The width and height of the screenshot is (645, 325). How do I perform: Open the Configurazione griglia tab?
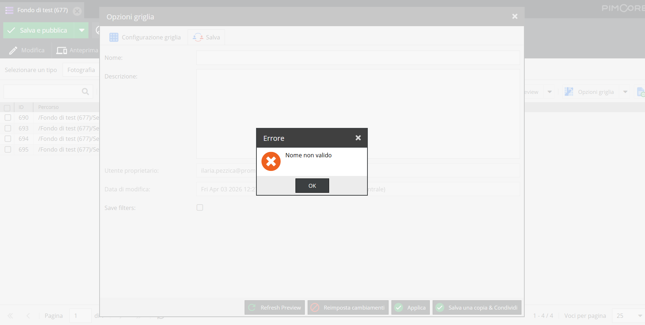pyautogui.click(x=145, y=37)
